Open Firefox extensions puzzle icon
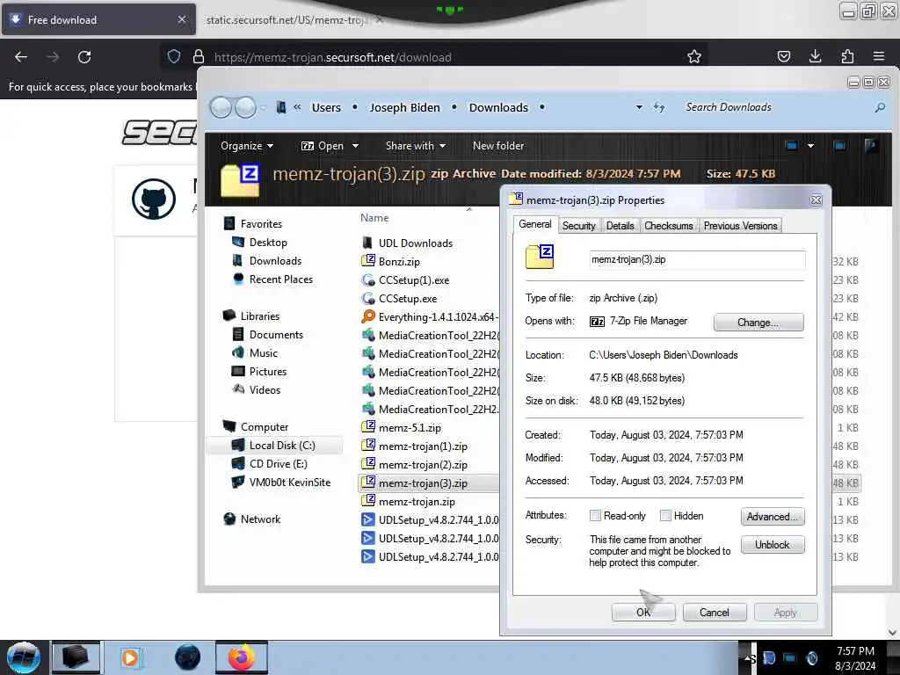900x675 pixels. (847, 56)
